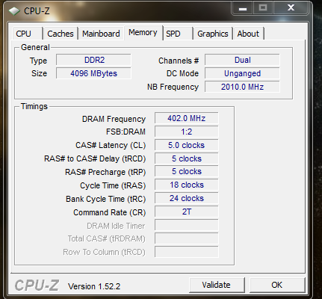Viewport: 322px width, 299px height.
Task: Click the Unganged DC Mode value
Action: point(242,73)
